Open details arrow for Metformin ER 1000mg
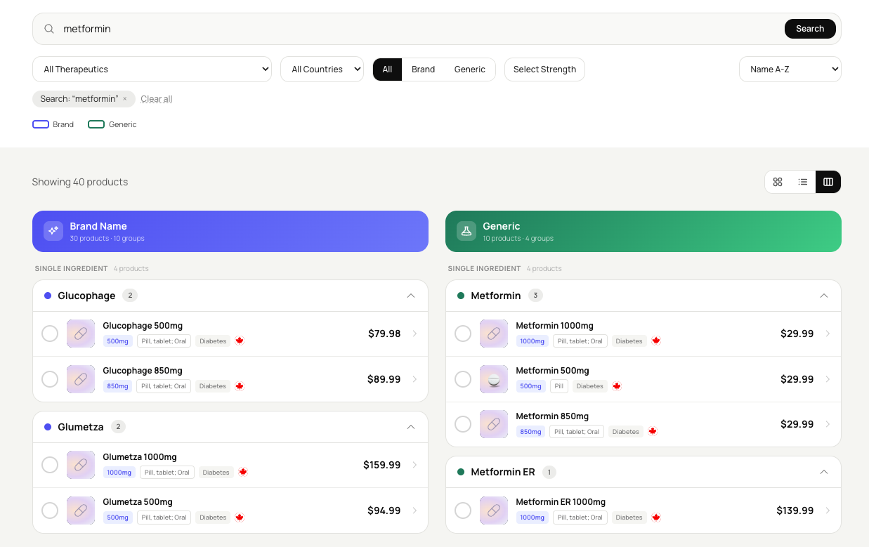This screenshot has height=547, width=869. coord(828,510)
